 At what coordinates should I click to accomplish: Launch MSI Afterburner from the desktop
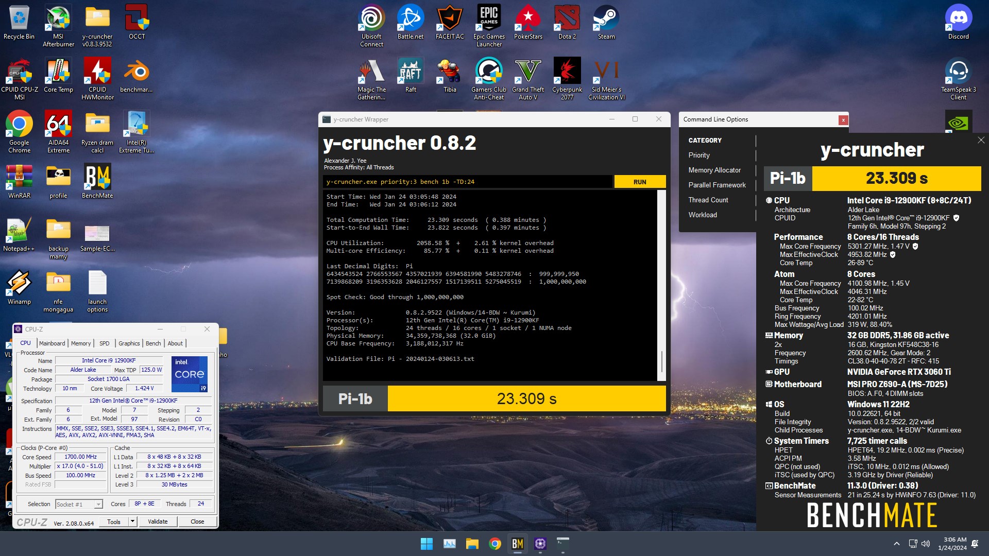click(58, 26)
